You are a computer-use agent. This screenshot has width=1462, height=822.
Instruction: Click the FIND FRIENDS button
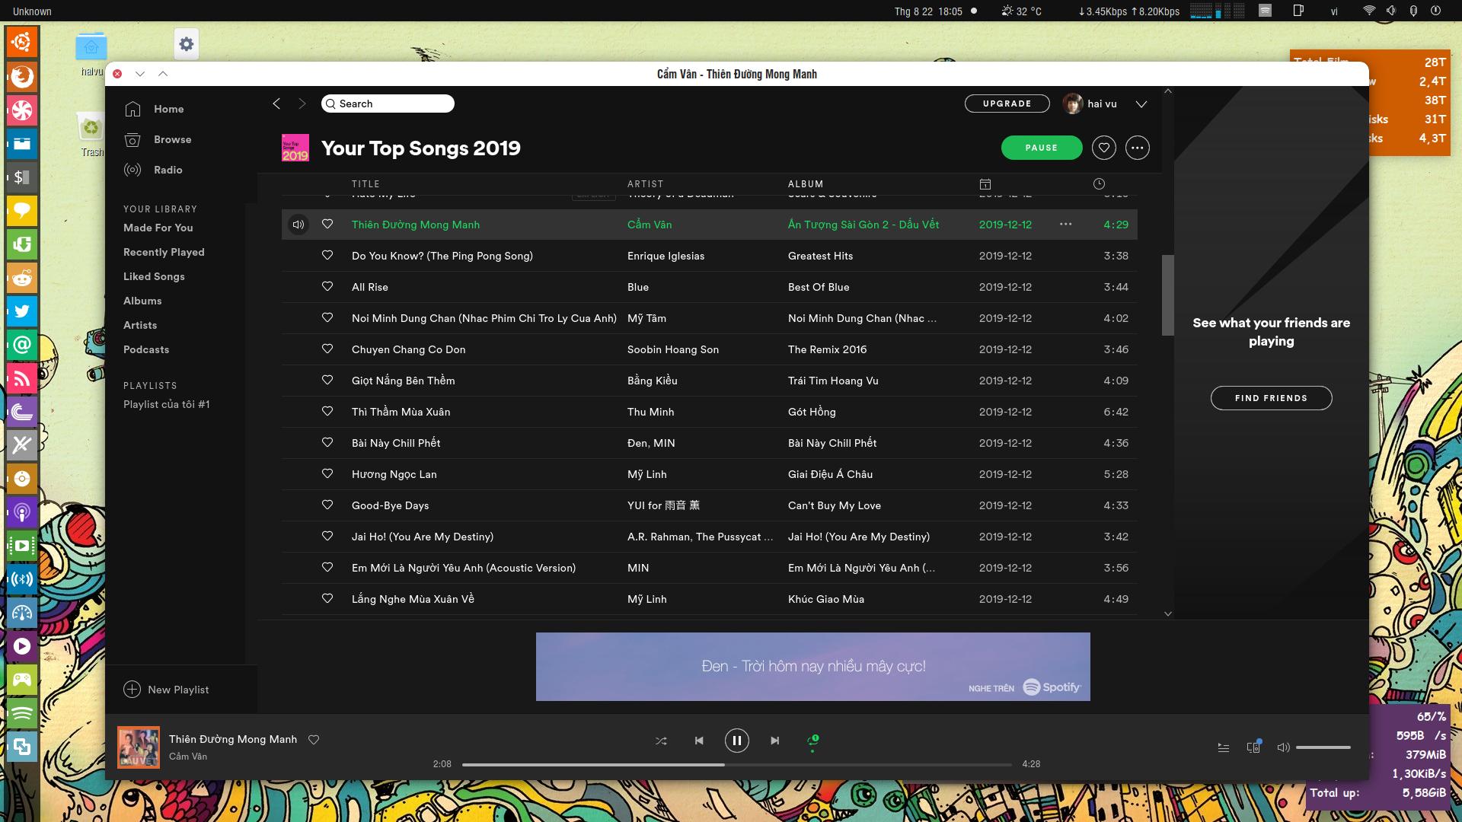(1272, 398)
